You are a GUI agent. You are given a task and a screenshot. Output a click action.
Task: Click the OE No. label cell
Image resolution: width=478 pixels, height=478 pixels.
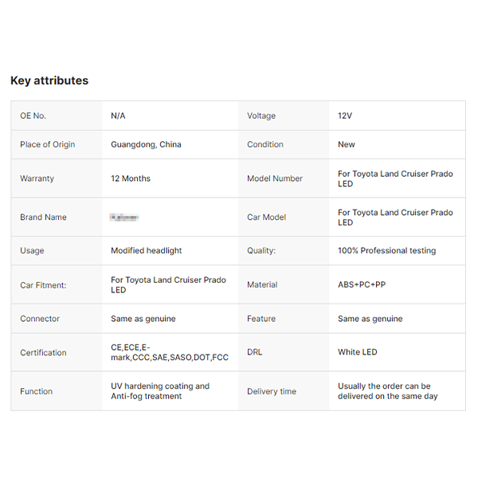point(33,116)
